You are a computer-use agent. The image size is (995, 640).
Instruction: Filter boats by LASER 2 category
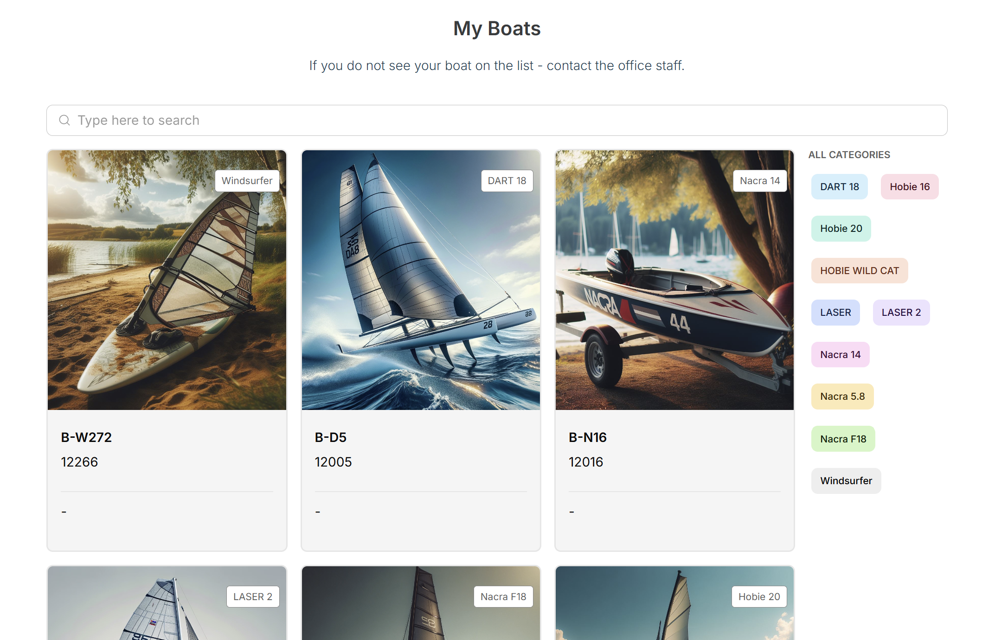pos(901,312)
